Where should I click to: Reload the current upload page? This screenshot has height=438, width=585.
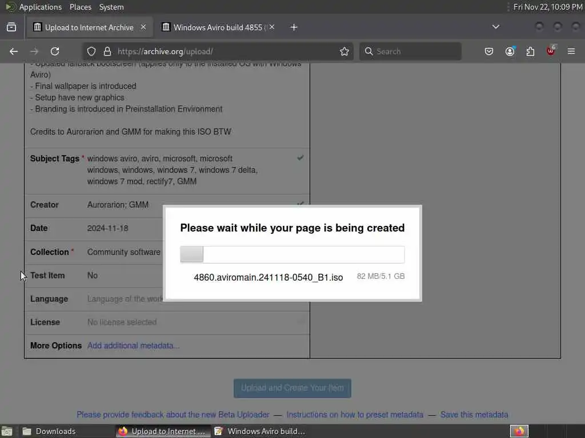[55, 51]
